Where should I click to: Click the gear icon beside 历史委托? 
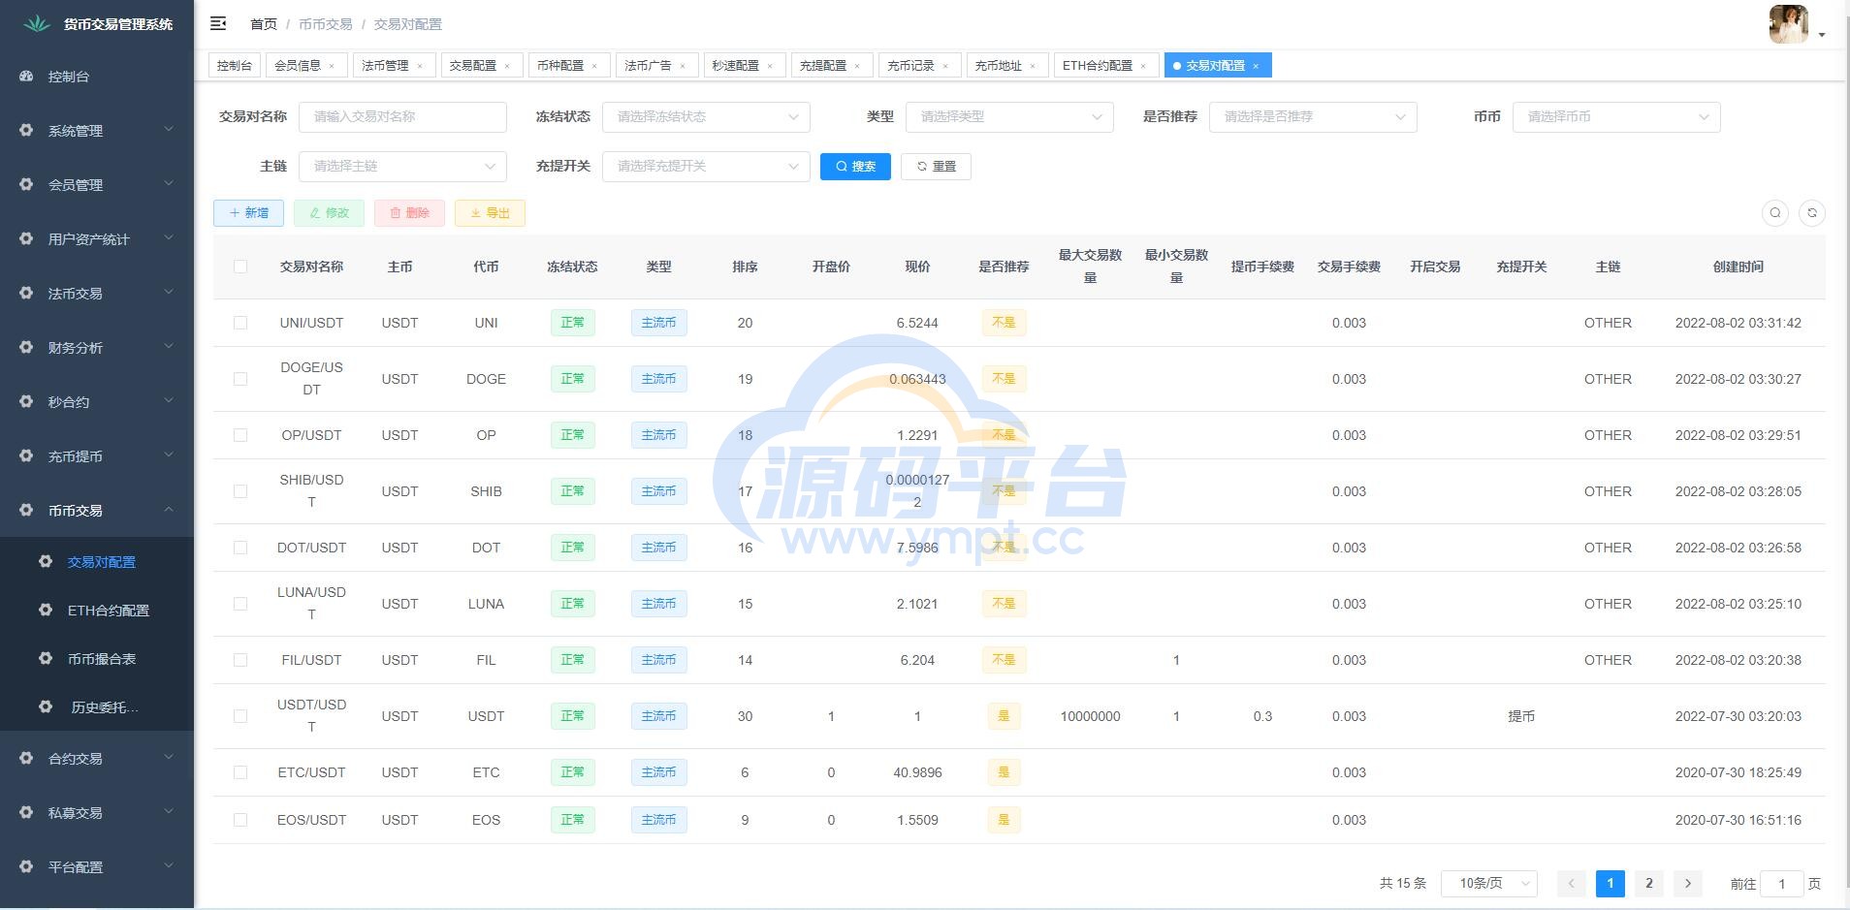pyautogui.click(x=46, y=706)
